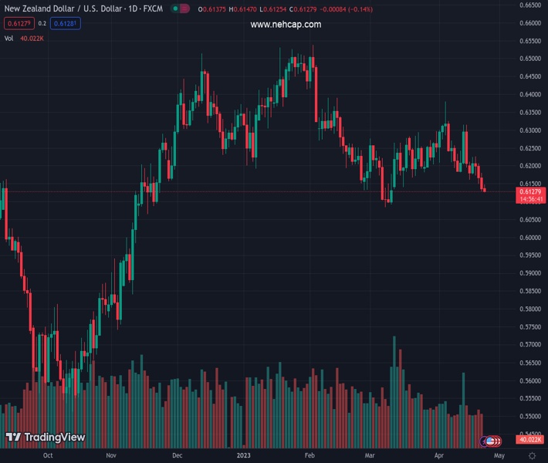Click the Vol value 40.022K in legend
Screen dimensions: 548x463
tap(32, 38)
